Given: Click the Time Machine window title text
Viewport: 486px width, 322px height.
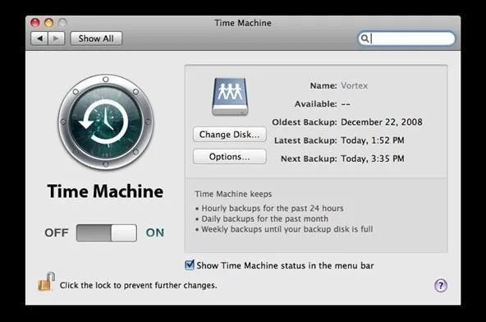Looking at the screenshot, I should tap(243, 23).
